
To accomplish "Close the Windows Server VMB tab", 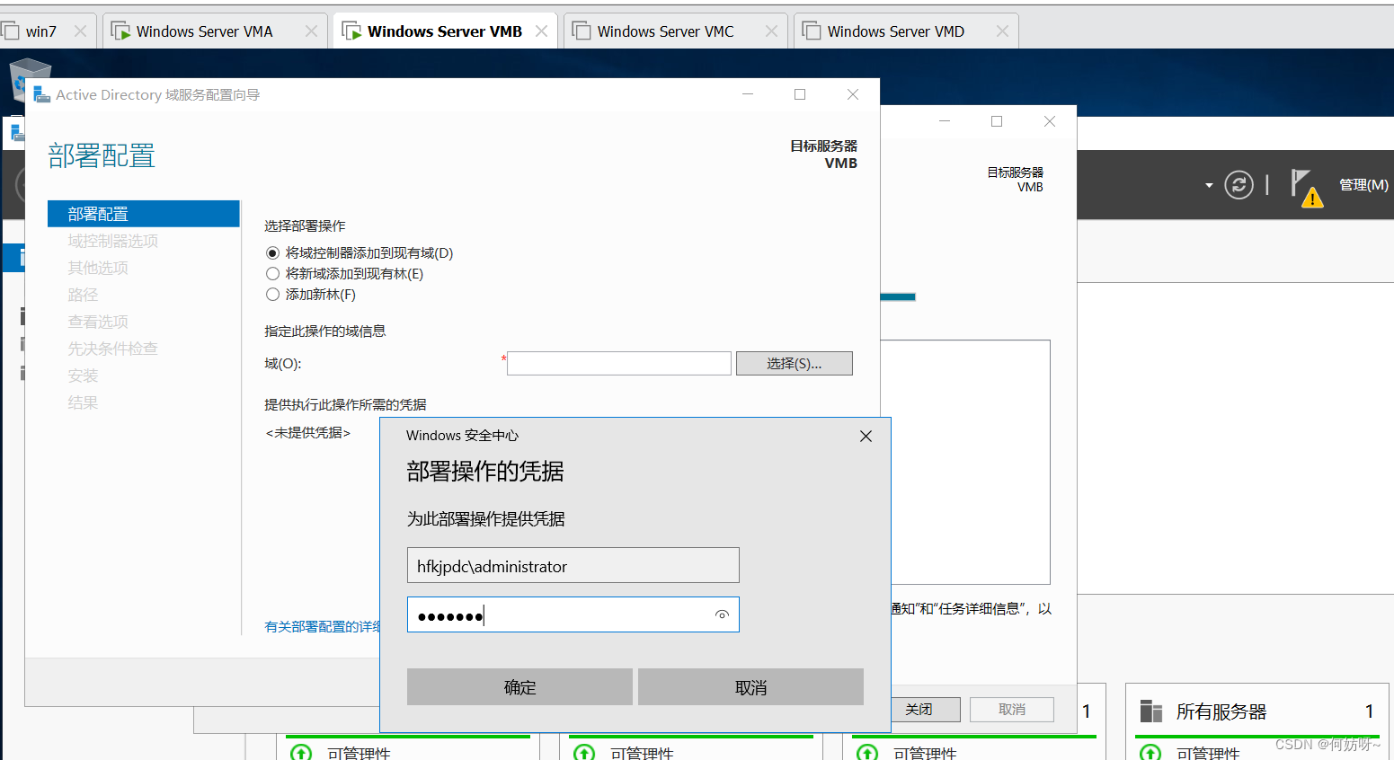I will [541, 31].
